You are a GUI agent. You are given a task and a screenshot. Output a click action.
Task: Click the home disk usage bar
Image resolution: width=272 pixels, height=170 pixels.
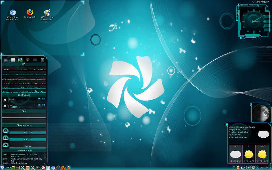(27, 101)
